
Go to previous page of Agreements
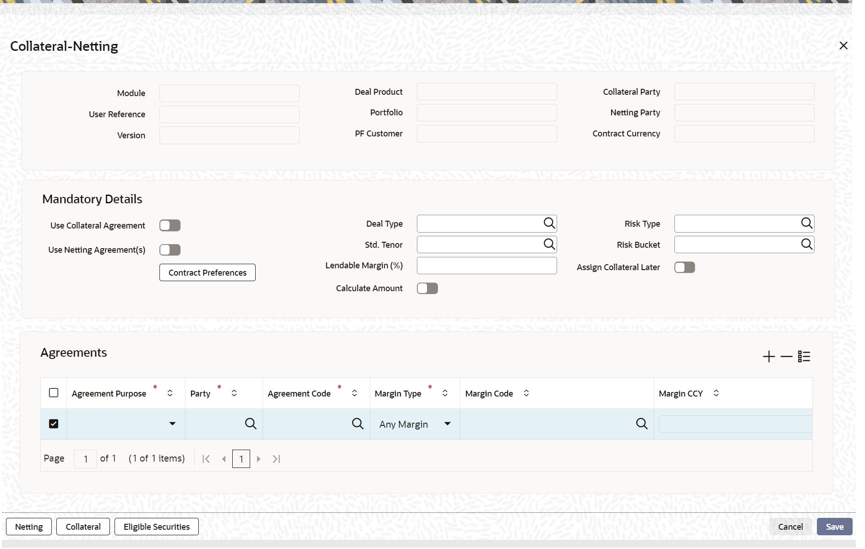(224, 459)
